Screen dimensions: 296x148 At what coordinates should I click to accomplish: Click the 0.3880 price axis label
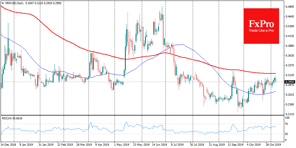tap(289, 46)
